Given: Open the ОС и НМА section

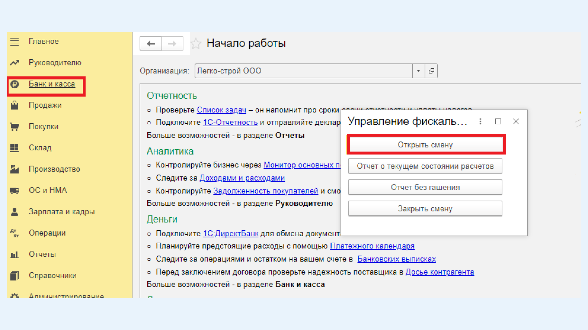Looking at the screenshot, I should [x=48, y=190].
